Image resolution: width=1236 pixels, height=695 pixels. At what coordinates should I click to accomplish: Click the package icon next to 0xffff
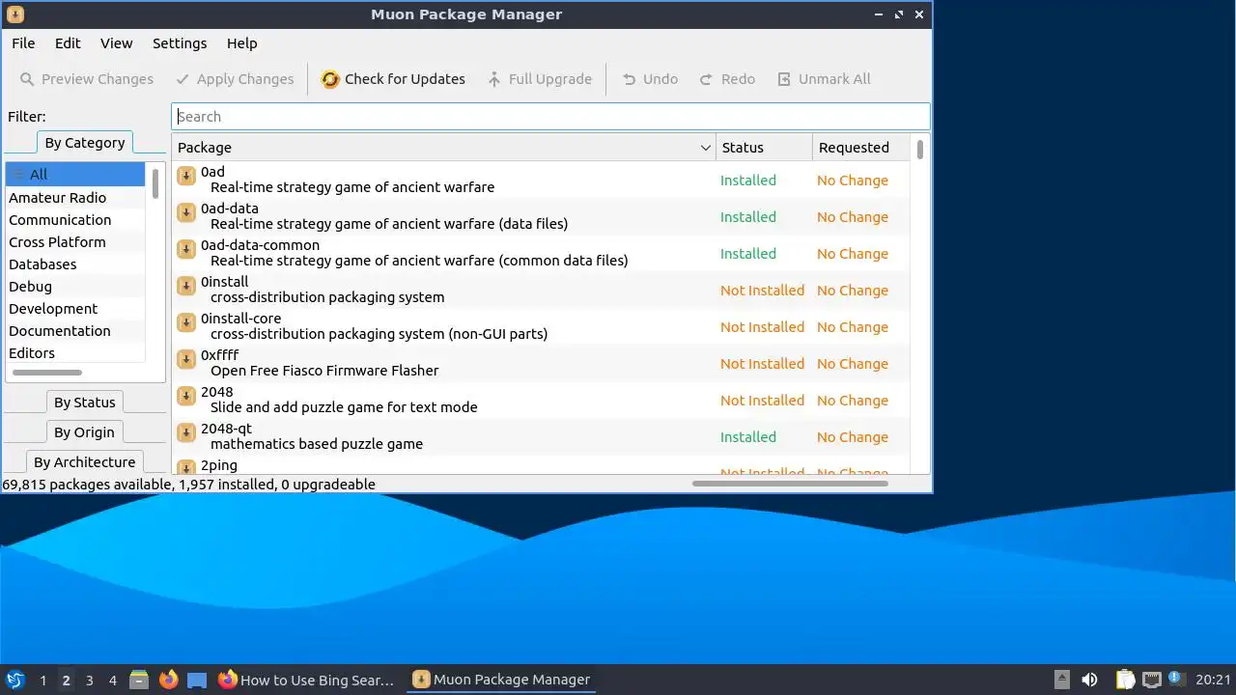point(186,359)
